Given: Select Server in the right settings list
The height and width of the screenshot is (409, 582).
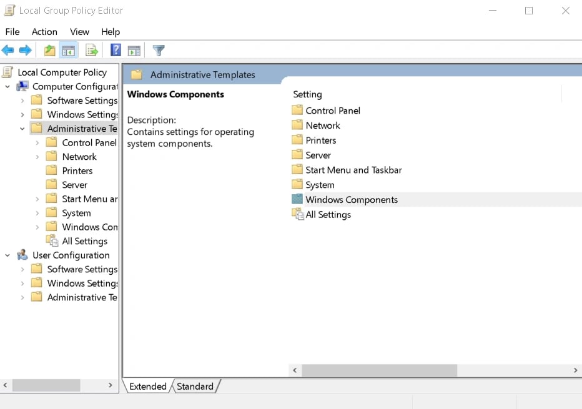Looking at the screenshot, I should pyautogui.click(x=318, y=155).
